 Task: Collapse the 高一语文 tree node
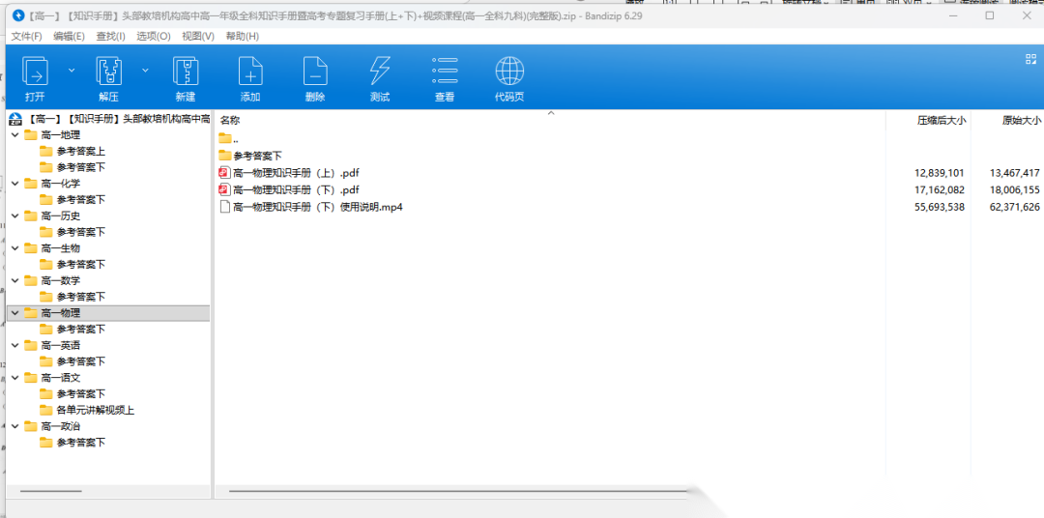coord(14,378)
